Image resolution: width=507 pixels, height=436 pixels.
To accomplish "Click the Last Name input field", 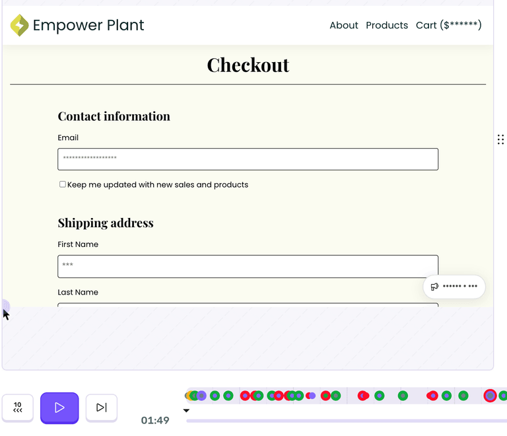I will point(248,305).
